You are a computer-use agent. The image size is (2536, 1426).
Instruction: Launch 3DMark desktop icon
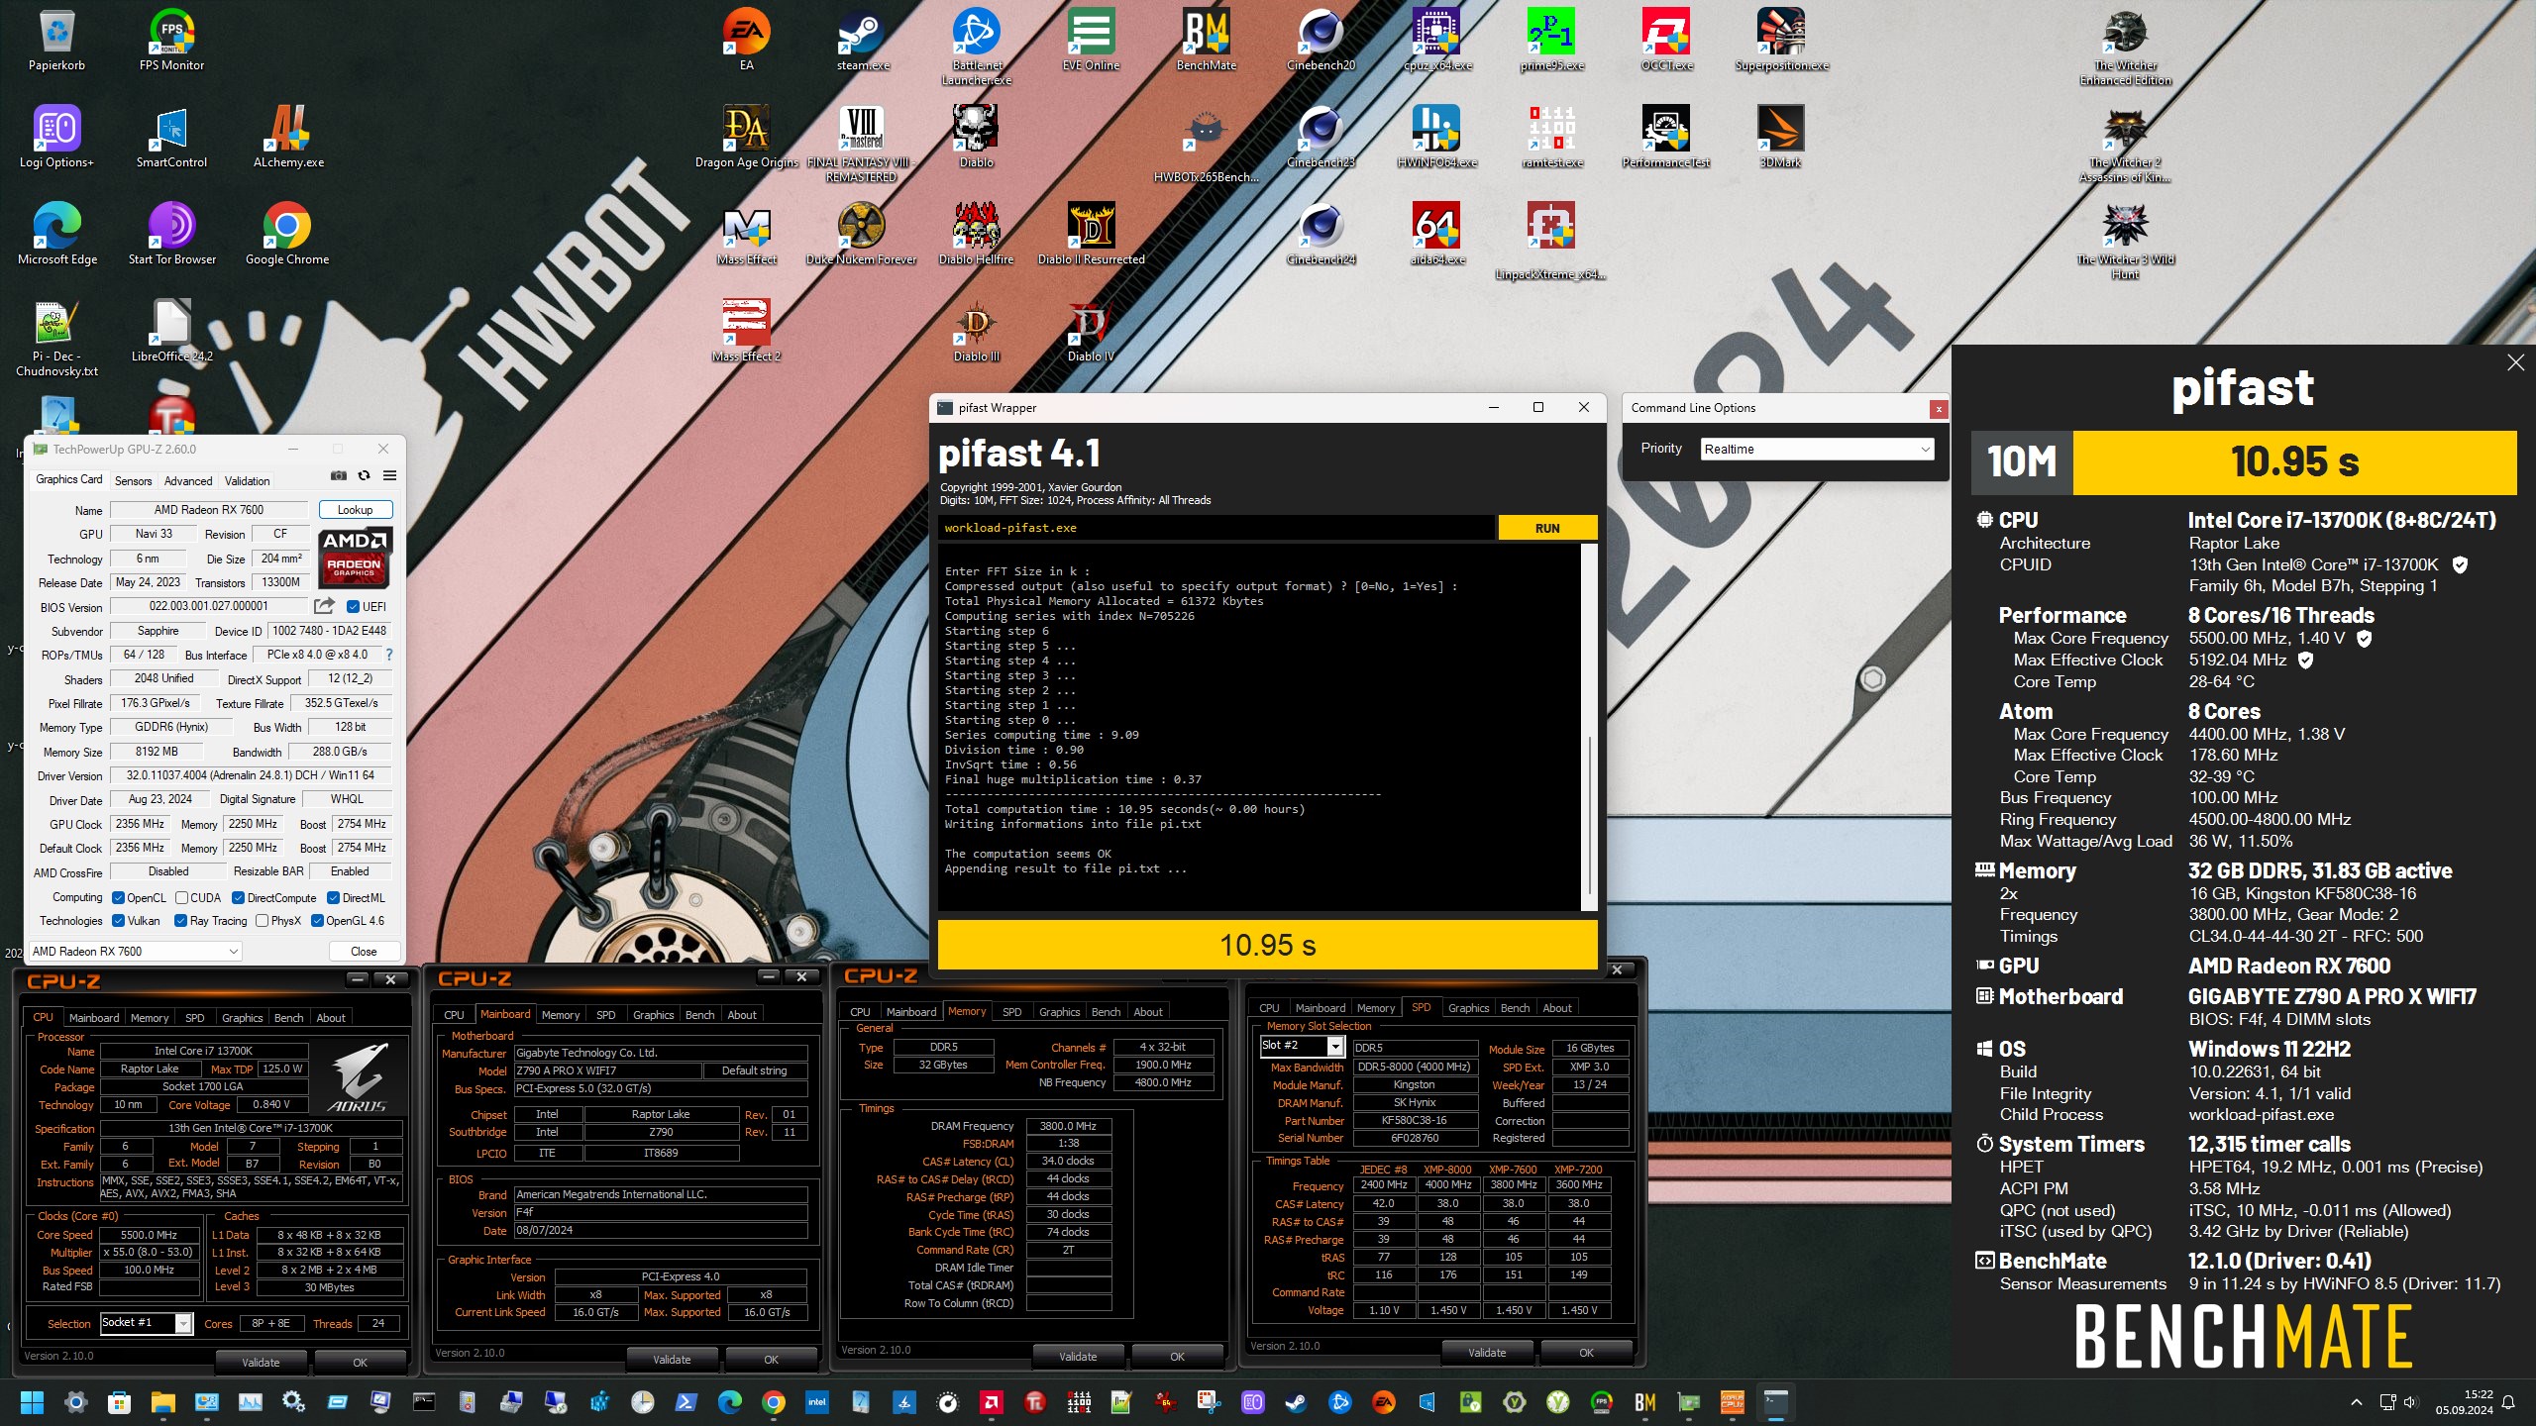1781,137
